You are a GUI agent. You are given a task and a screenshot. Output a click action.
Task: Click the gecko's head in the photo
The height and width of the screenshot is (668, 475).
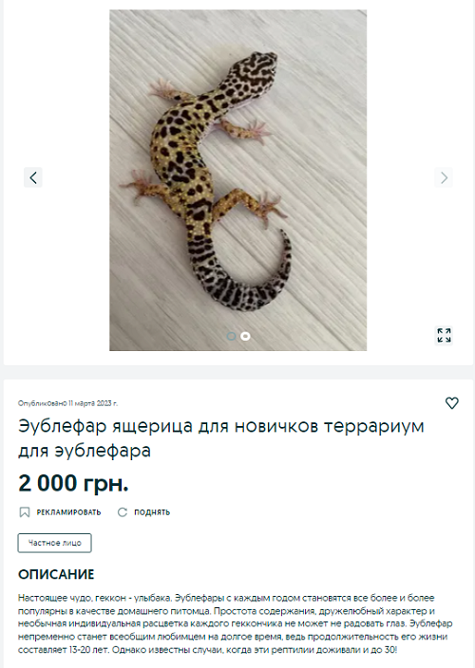[255, 72]
